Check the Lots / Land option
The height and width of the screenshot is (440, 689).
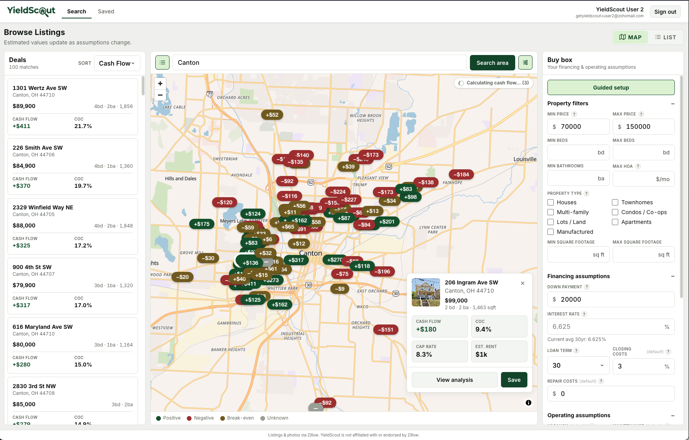click(551, 222)
